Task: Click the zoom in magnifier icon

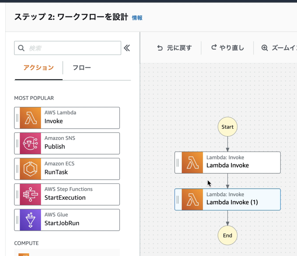Action: click(265, 48)
